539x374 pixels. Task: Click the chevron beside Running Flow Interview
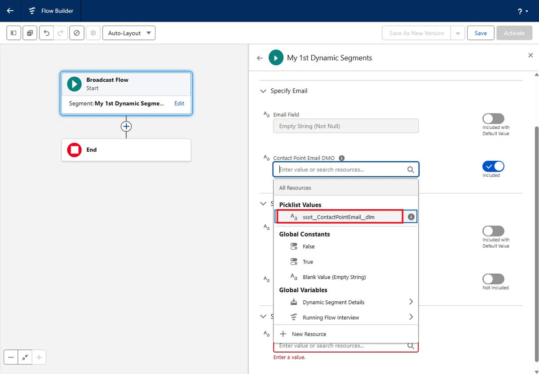[411, 317]
